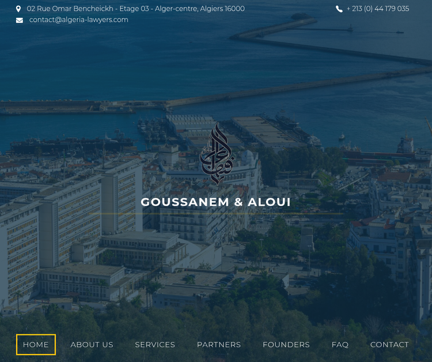Viewport: 432px width, 362px height.
Task: Go to the CONTACT page
Action: point(389,345)
